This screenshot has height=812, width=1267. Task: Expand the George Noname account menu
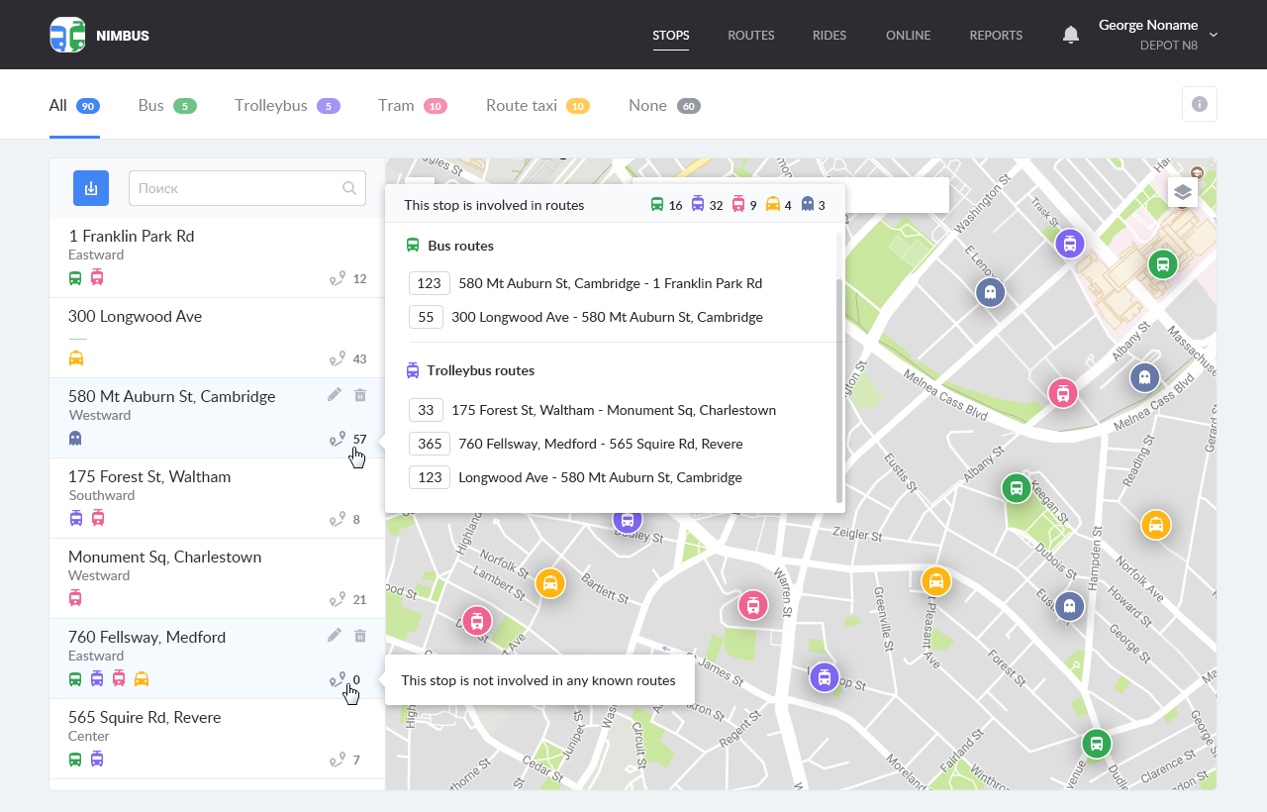(1214, 36)
